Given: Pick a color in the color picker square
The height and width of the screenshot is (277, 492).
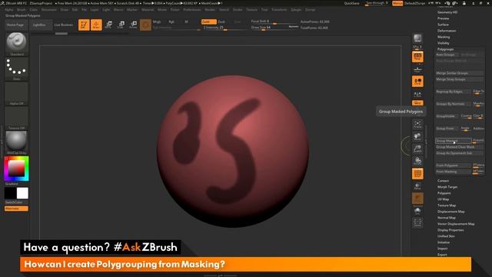Looking at the screenshot, I should click(16, 169).
